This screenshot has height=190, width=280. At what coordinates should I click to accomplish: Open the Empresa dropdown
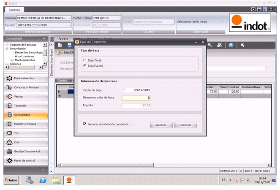pyautogui.click(x=69, y=18)
